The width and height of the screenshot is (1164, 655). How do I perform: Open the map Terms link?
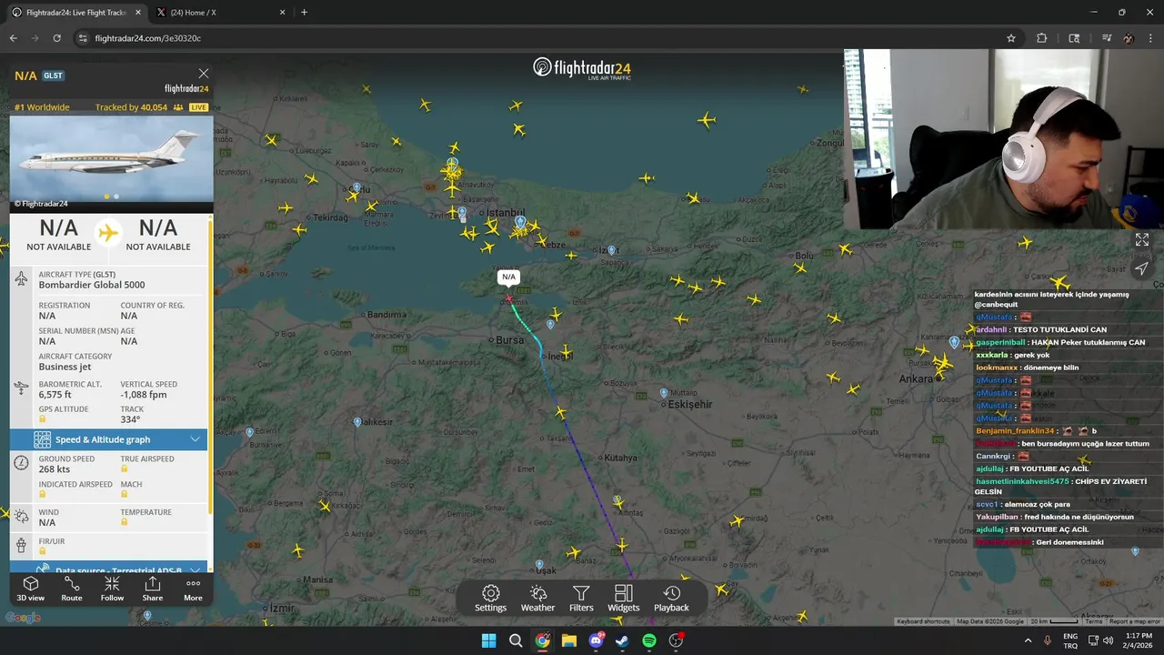coord(1094,621)
